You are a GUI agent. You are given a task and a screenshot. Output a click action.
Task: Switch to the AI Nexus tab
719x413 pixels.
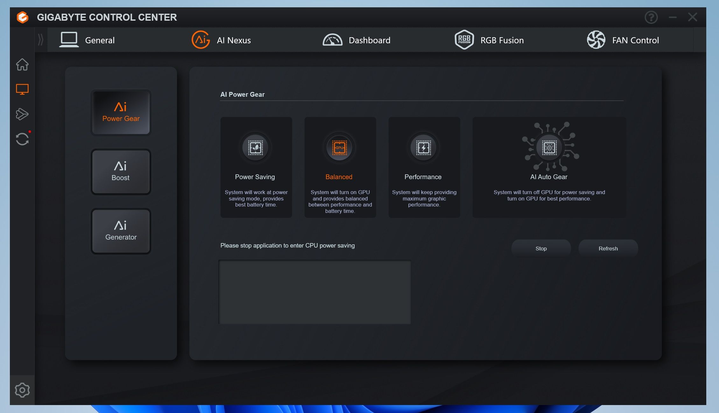[x=222, y=40]
